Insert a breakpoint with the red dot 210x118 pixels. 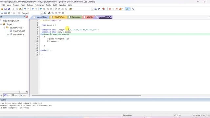pyautogui.click(x=110, y=9)
